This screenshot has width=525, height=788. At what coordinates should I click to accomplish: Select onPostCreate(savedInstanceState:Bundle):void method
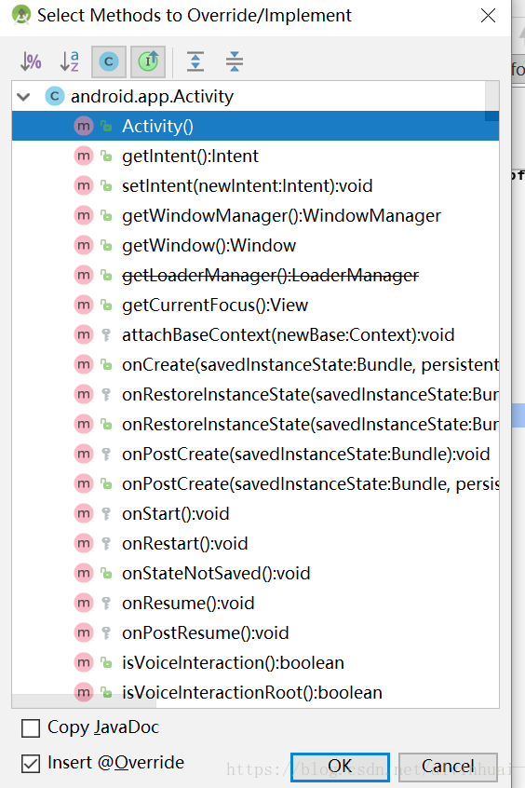tap(255, 454)
